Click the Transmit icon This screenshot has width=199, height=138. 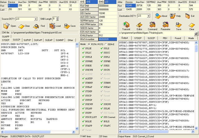click(x=126, y=24)
